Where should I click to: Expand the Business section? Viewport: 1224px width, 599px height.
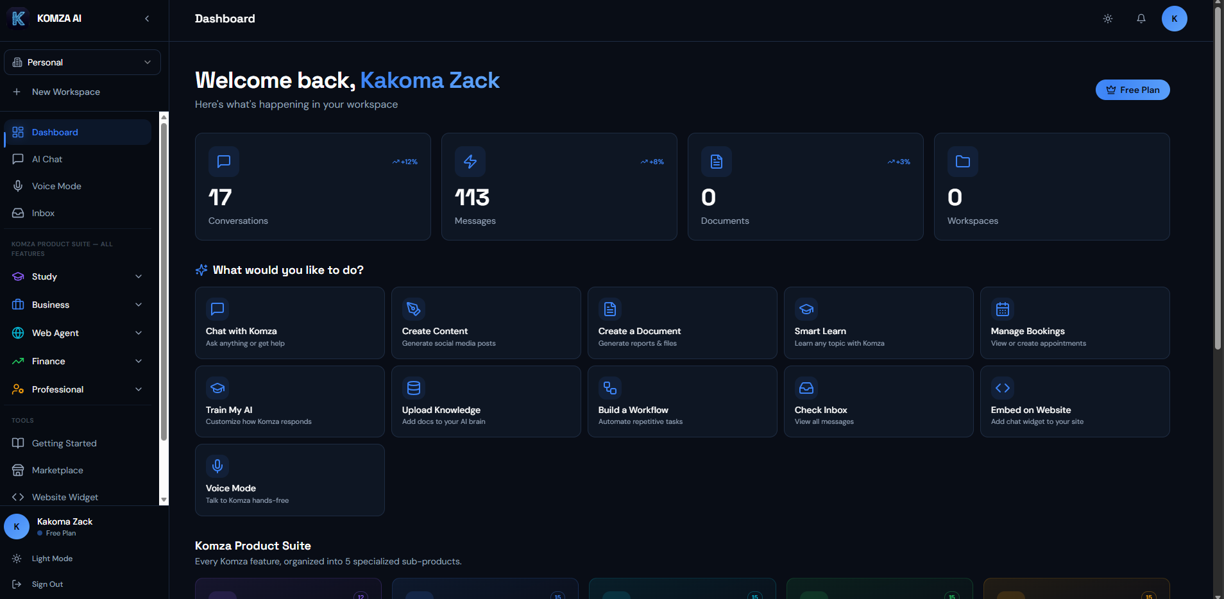(78, 305)
